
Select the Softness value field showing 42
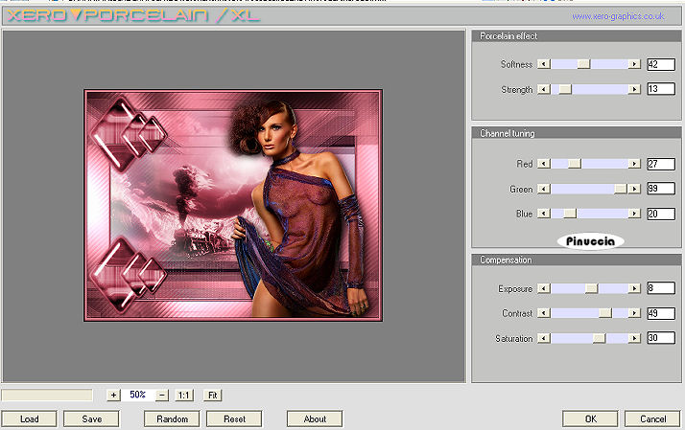tap(661, 64)
